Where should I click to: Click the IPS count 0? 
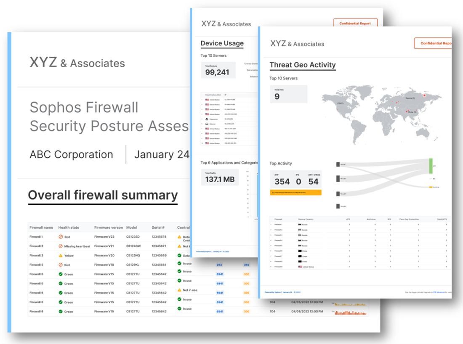(x=298, y=182)
